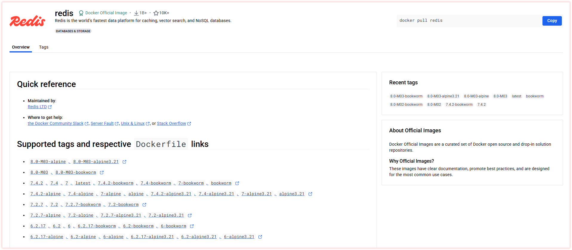Select 8.0-M03-bookworm in Recent tags
Screen dimensions: 572x250
(406, 96)
